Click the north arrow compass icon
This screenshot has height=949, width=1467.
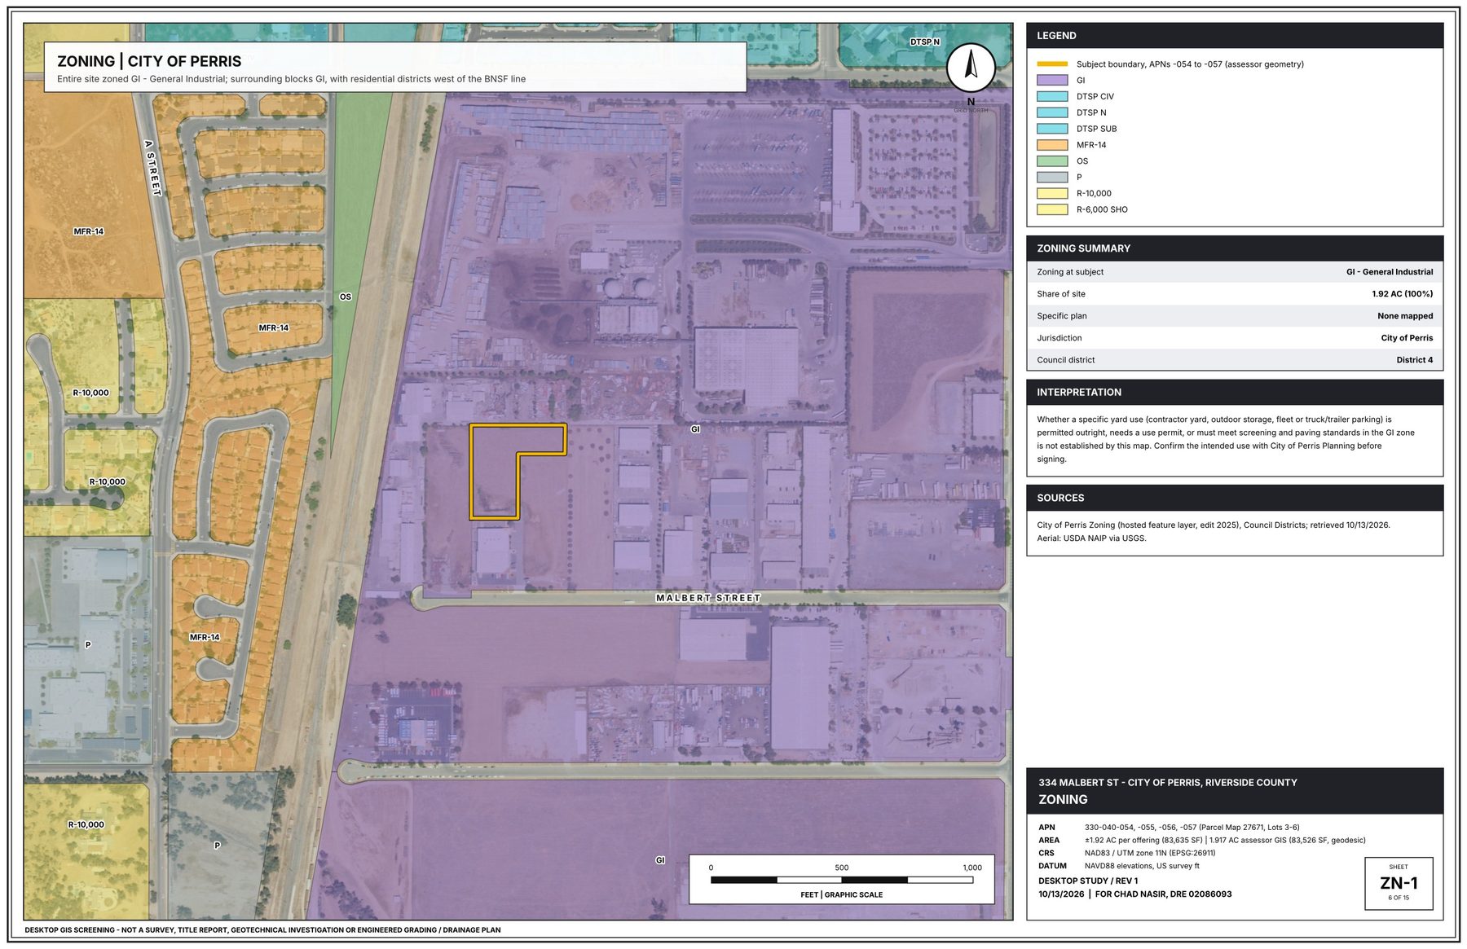(970, 68)
